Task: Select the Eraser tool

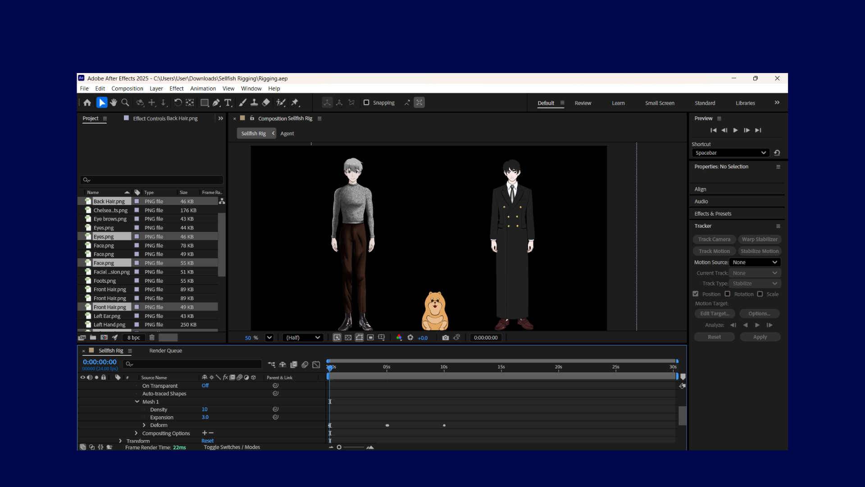Action: 266,103
